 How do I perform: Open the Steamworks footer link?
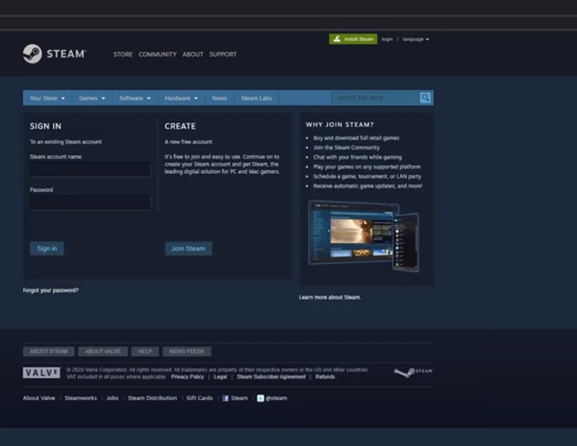point(80,398)
